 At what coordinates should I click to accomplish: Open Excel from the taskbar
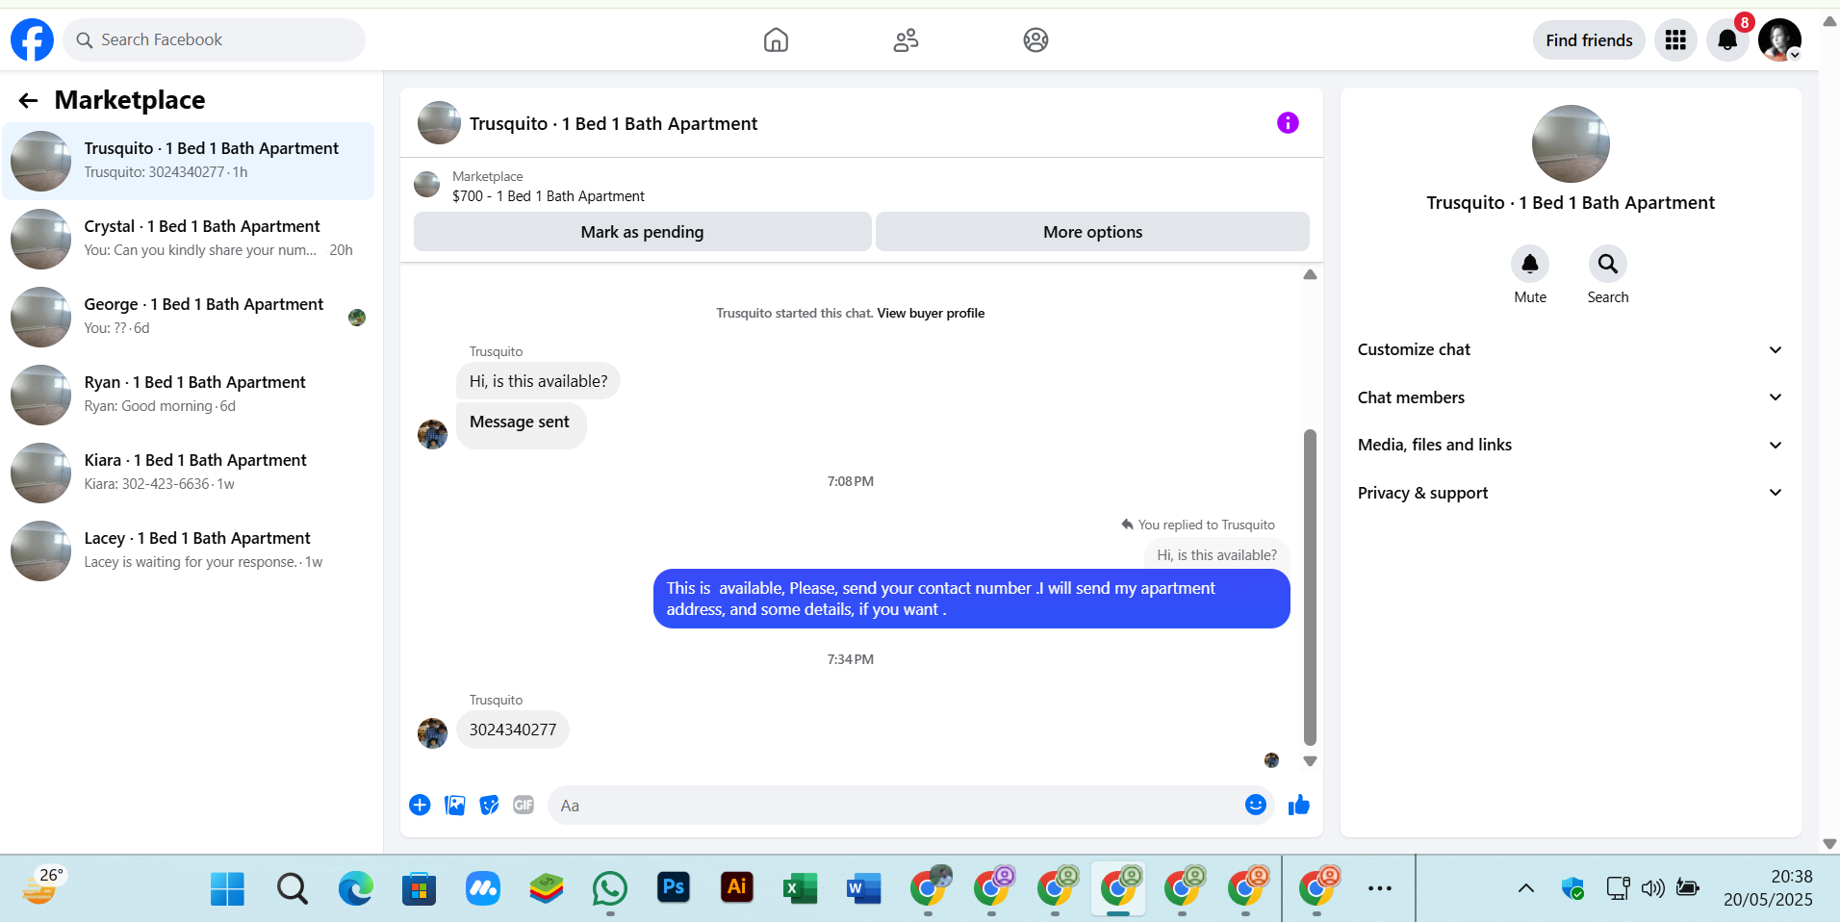[x=801, y=888]
